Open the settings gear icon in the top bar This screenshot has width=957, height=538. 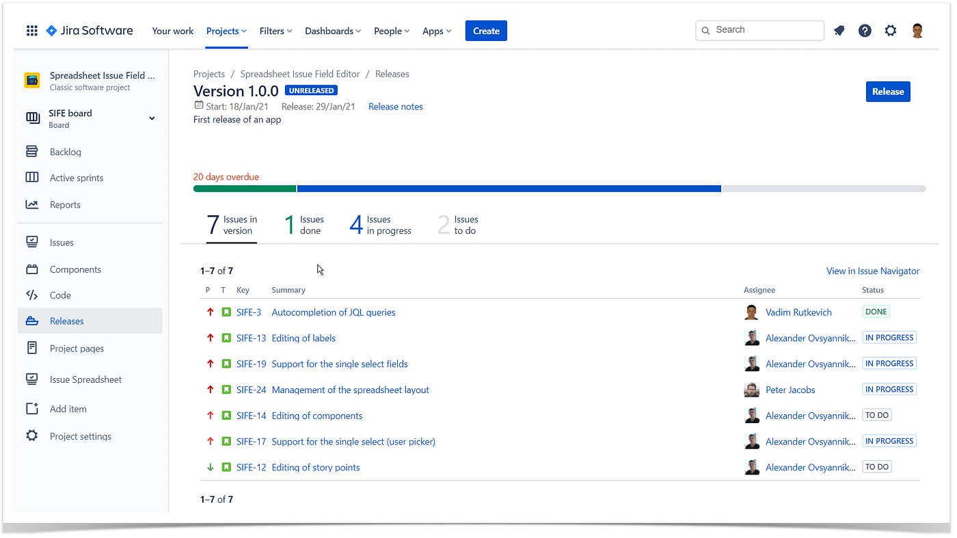[x=891, y=31]
